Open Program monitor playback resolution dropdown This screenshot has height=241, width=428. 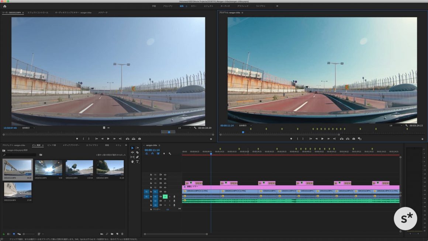(x=396, y=125)
